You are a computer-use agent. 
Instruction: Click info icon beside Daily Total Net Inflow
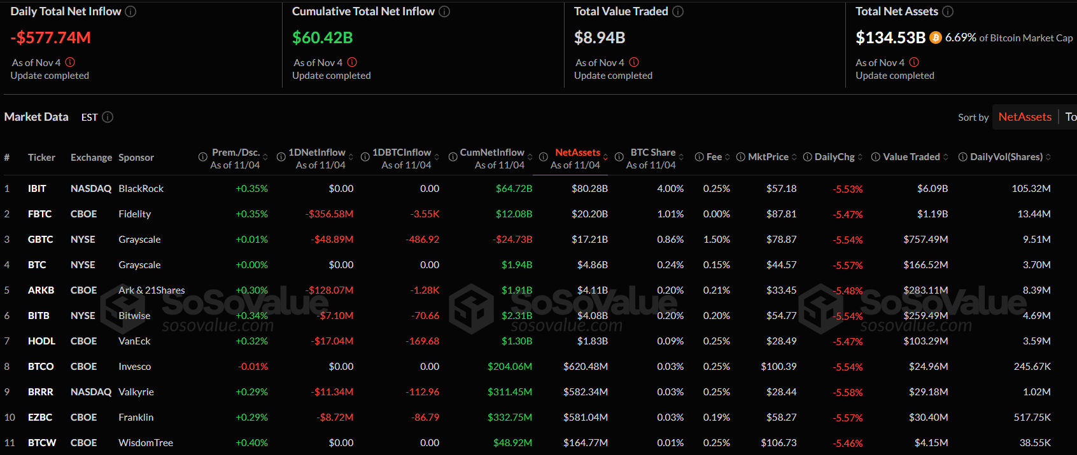click(130, 11)
